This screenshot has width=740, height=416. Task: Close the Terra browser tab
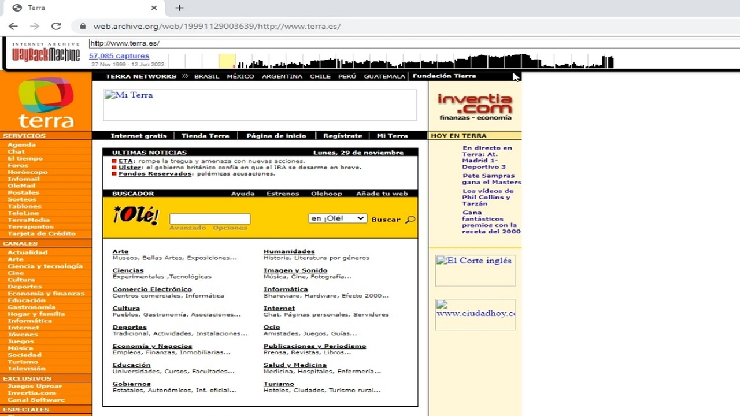pyautogui.click(x=154, y=8)
